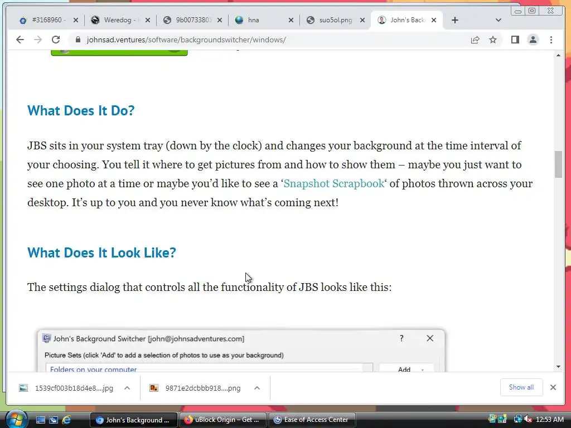The width and height of the screenshot is (571, 428).
Task: Reload the current page
Action: coord(56,40)
